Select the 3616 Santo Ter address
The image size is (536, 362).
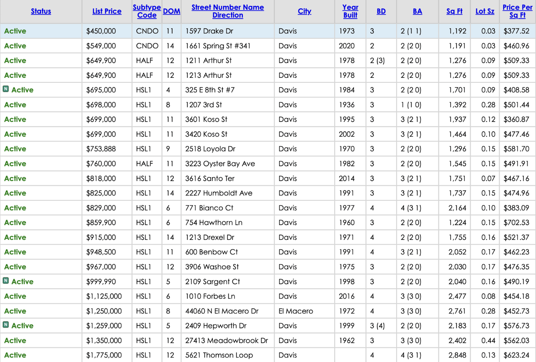click(x=210, y=179)
